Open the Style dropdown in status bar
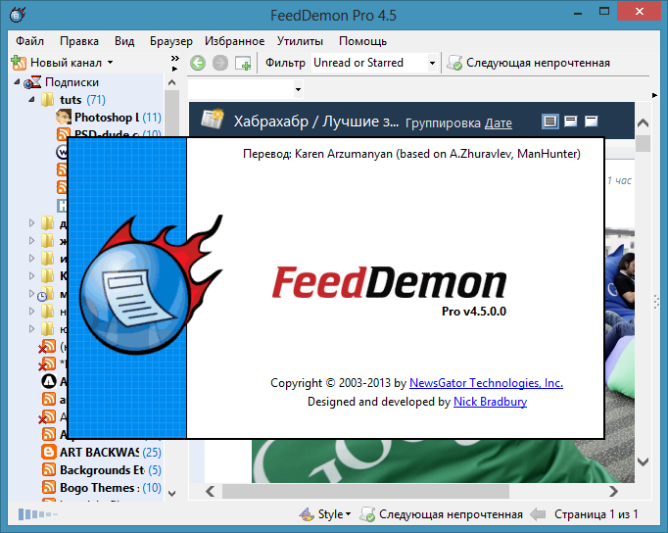668x533 pixels. click(348, 514)
